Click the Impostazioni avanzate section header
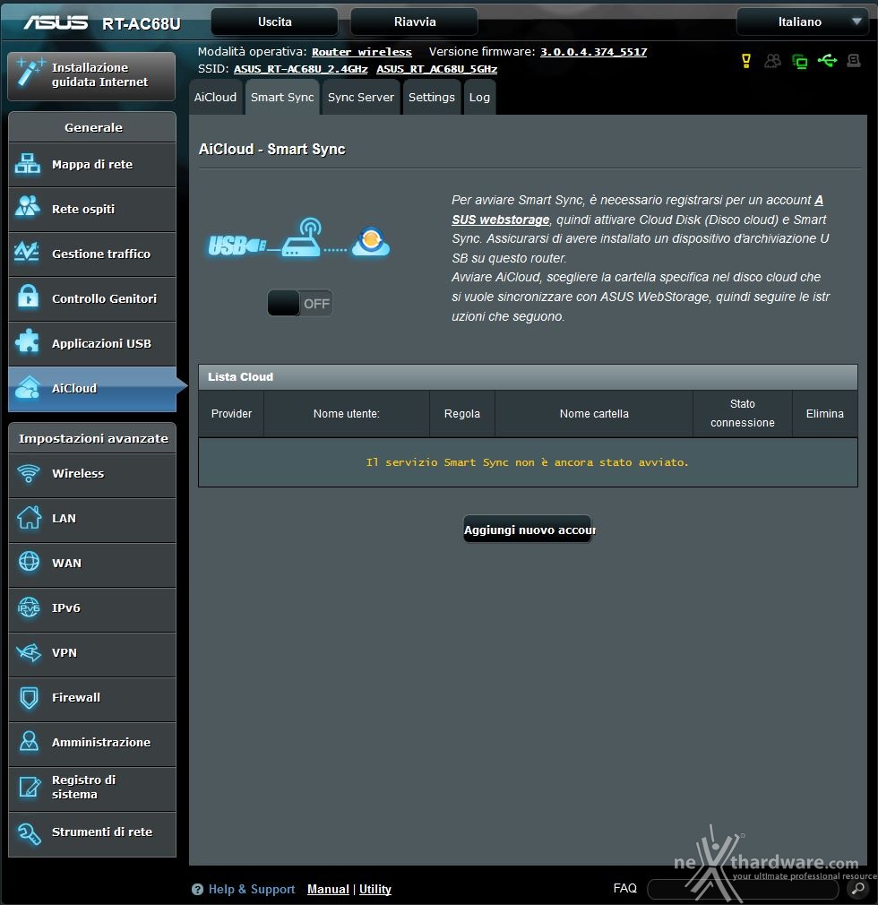 click(x=92, y=439)
